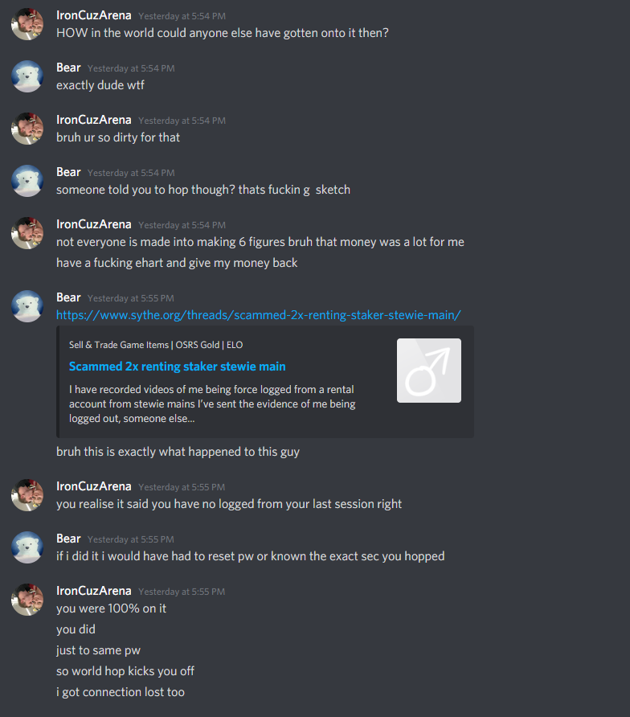The height and width of the screenshot is (717, 630).
Task: Click the embed thumbnail with male symbol
Action: pyautogui.click(x=429, y=371)
